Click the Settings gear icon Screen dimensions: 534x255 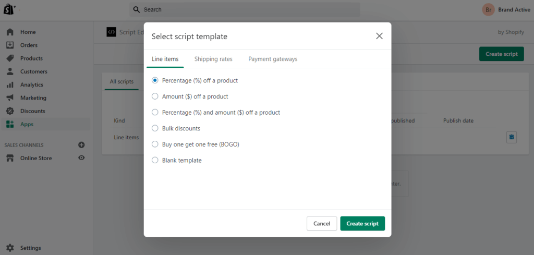coord(10,248)
